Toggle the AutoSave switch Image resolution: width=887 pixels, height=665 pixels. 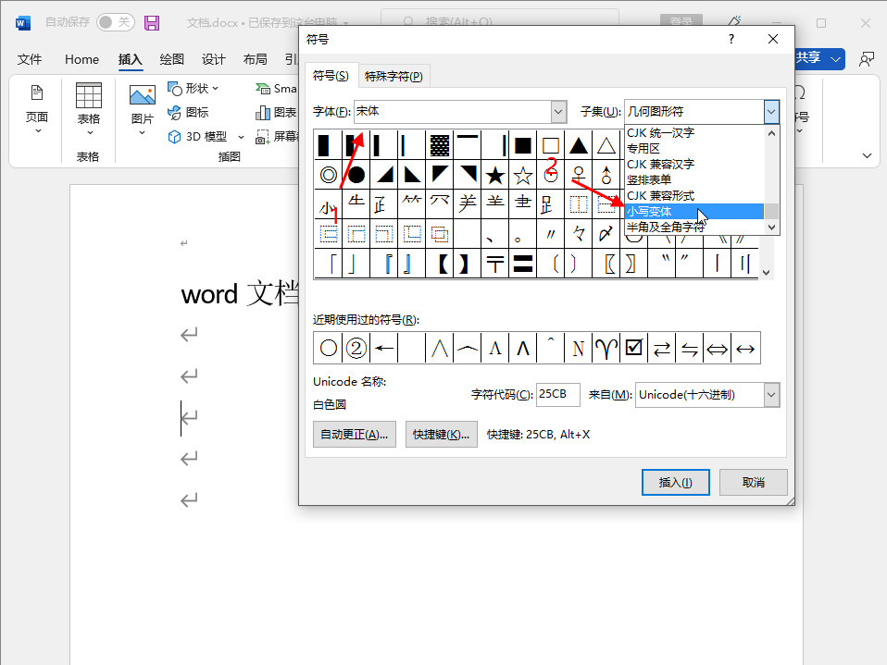[x=116, y=22]
